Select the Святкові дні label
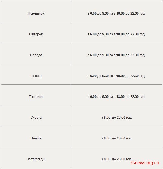 tap(36, 159)
